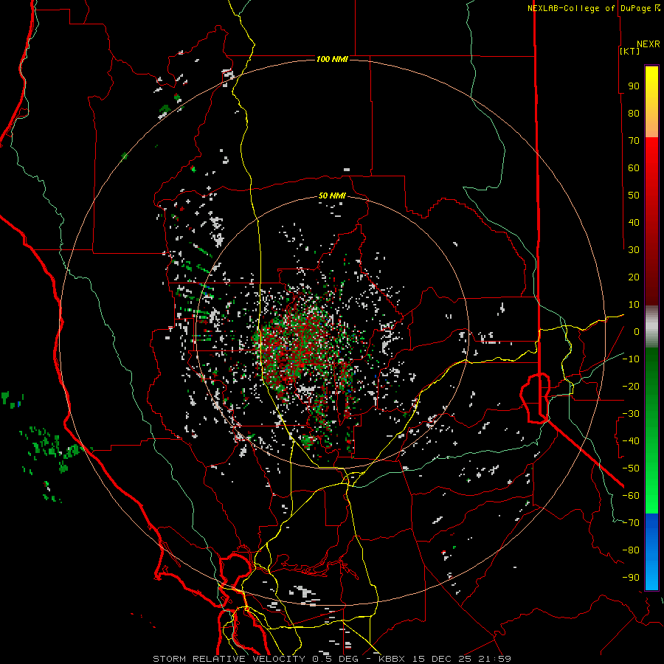Click the 21:59 timestamp text
The image size is (664, 664).
pos(494,659)
